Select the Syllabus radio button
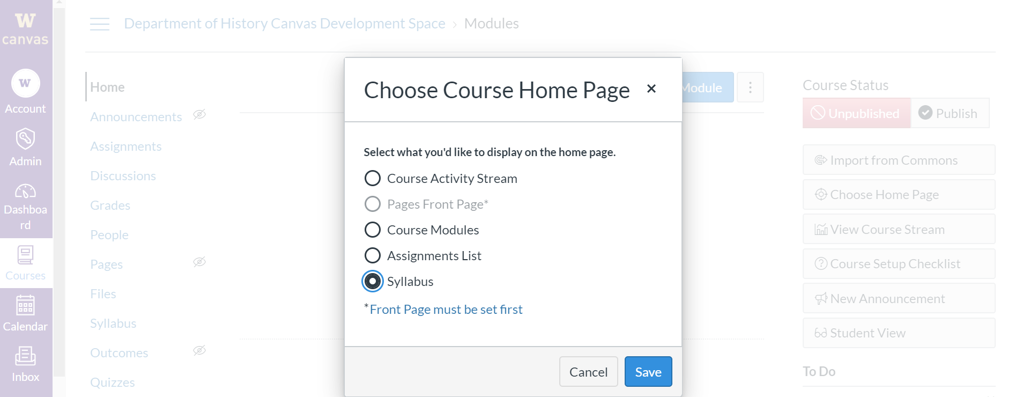 pos(373,281)
